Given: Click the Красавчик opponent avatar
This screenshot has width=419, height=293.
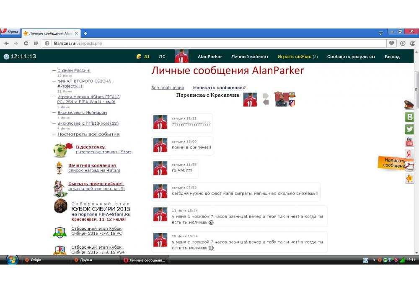Looking at the screenshot, I should click(x=282, y=100).
